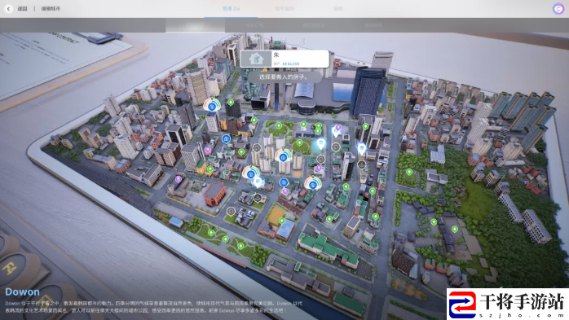The image size is (569, 320).
Task: Select the middle green marker in the riverside park
Action: (226, 239)
